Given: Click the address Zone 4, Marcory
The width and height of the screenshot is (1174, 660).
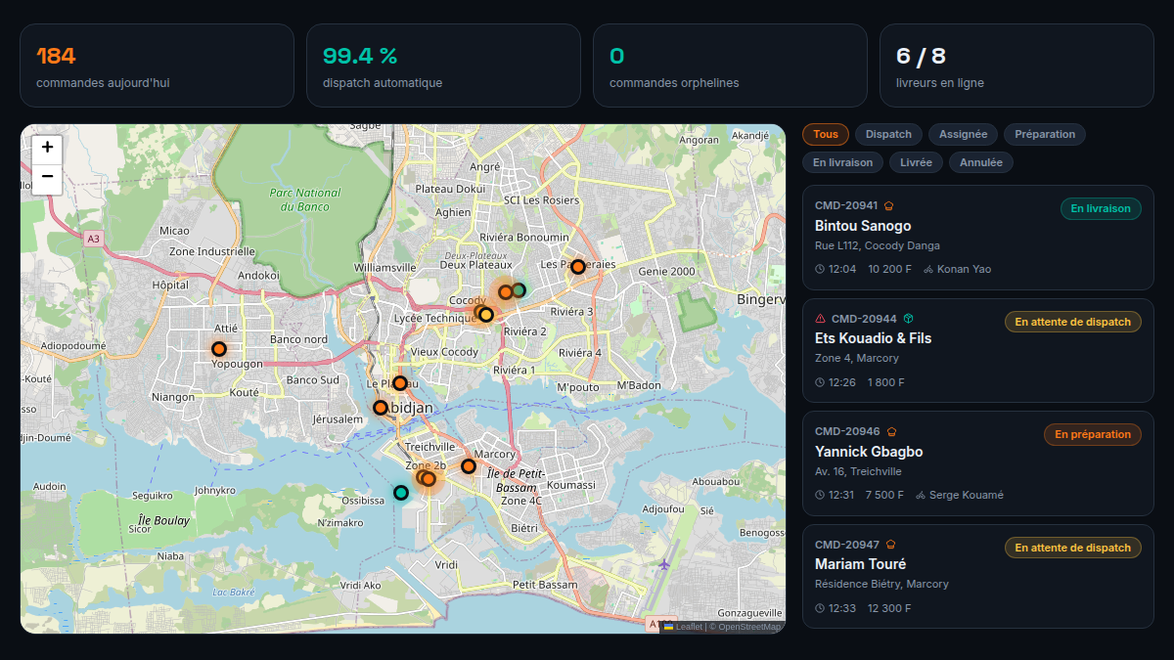Looking at the screenshot, I should point(857,358).
